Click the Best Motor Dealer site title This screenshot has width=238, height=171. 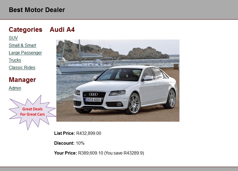(37, 10)
